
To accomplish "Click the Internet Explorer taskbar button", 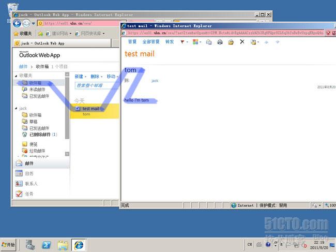I will [79, 245].
